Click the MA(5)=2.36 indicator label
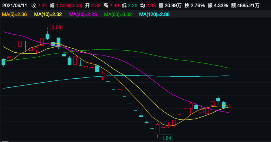271x142 pixels. pos(14,14)
